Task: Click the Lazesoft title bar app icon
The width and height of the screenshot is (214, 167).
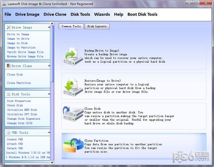Action: coord(4,4)
